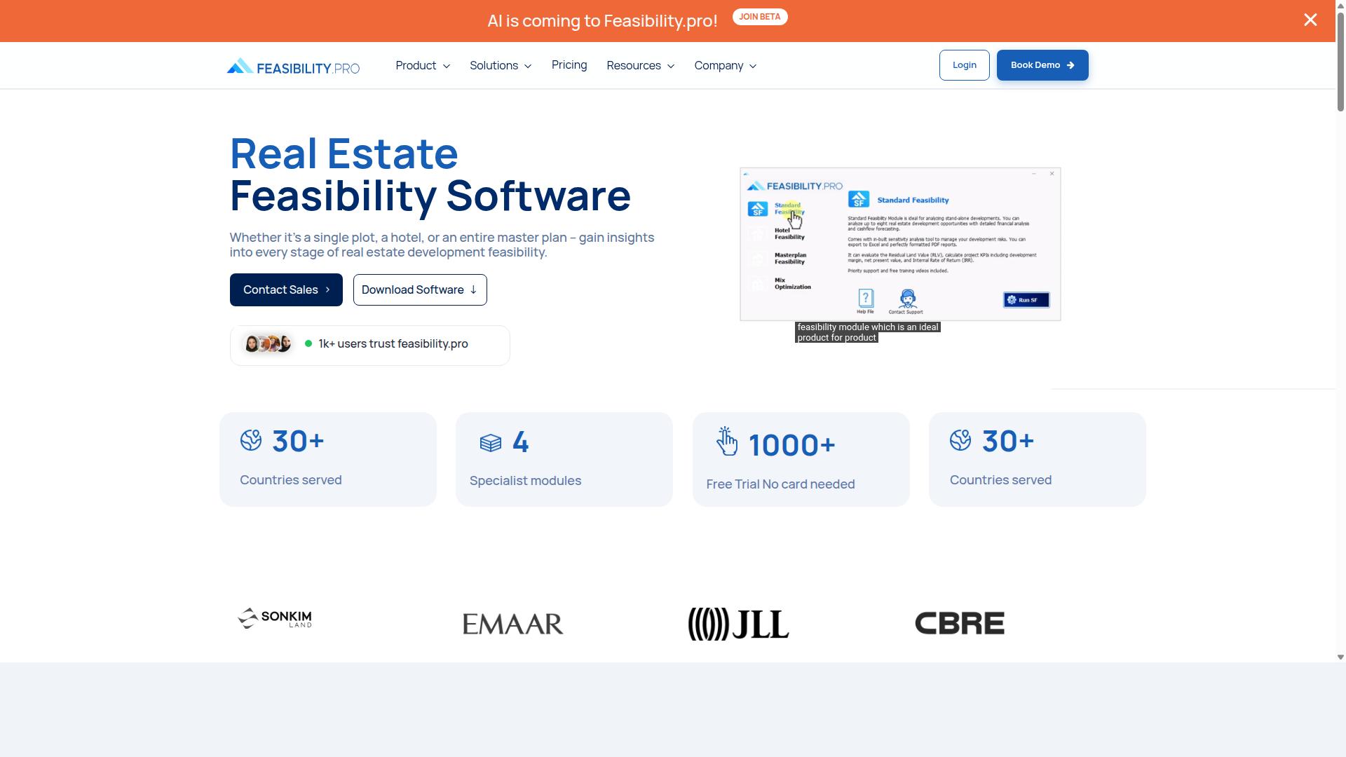Screen dimensions: 1346x757
Task: Click the page vertical scrollbar thumb
Action: (x=1340, y=62)
